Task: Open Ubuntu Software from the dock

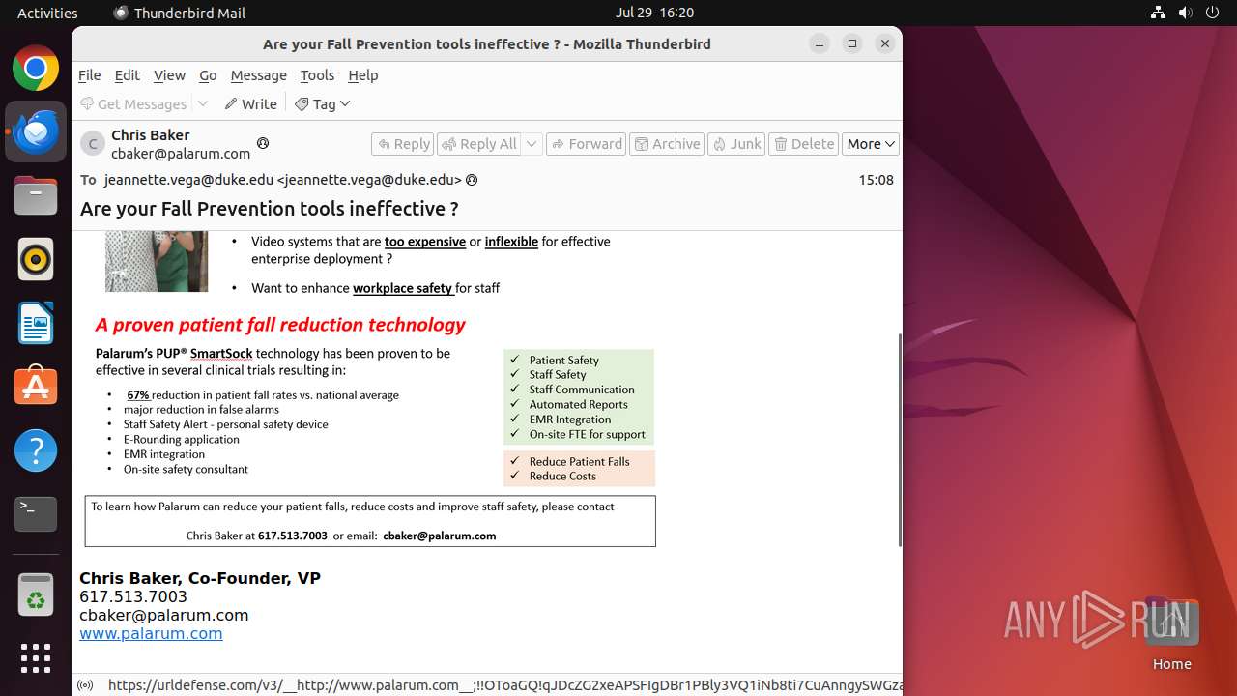Action: pyautogui.click(x=36, y=387)
